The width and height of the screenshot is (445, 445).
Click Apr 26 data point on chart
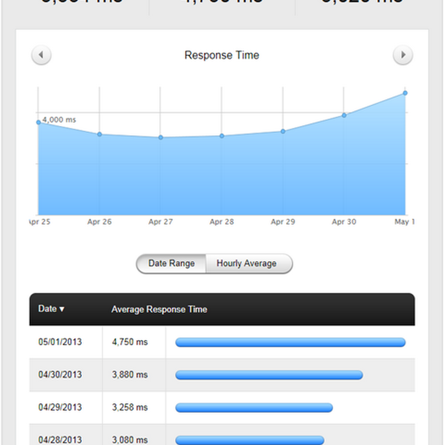(100, 134)
